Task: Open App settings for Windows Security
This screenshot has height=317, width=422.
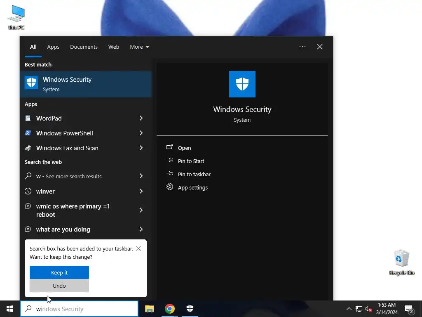Action: (193, 187)
